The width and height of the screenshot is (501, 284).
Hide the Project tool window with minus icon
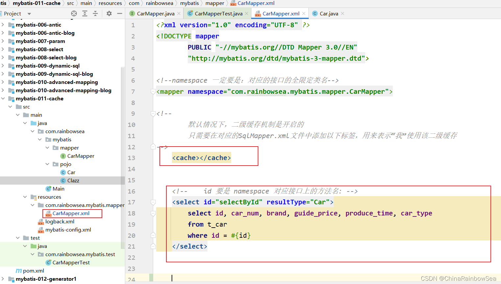click(x=120, y=13)
